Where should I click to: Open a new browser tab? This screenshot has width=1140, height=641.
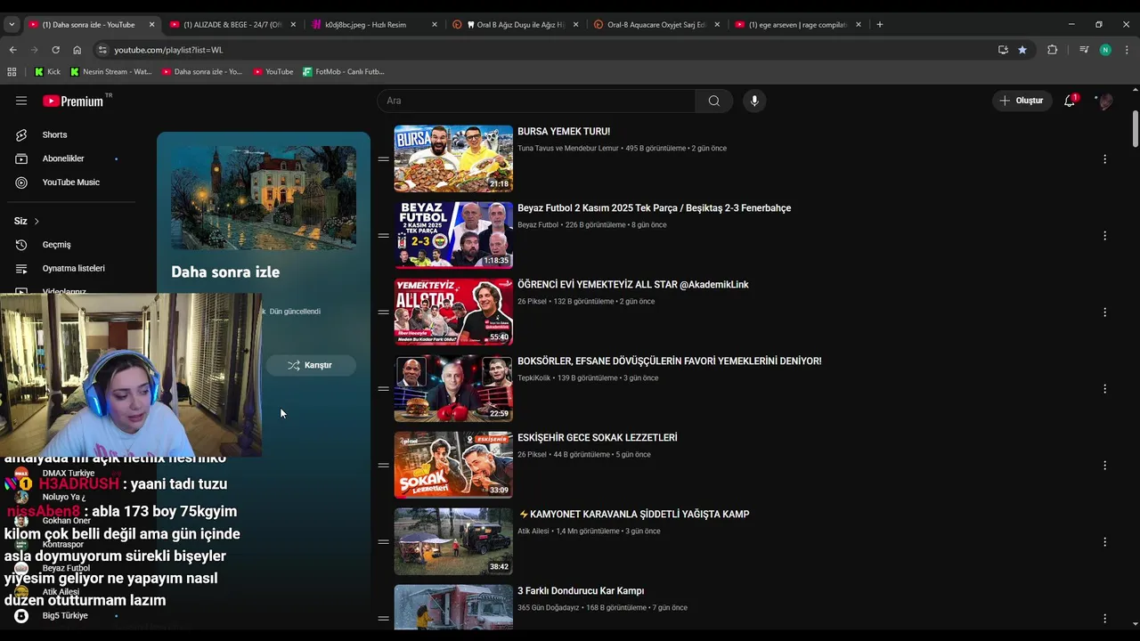coord(880,25)
